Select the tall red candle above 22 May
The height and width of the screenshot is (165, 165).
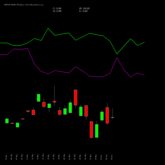tap(76, 97)
